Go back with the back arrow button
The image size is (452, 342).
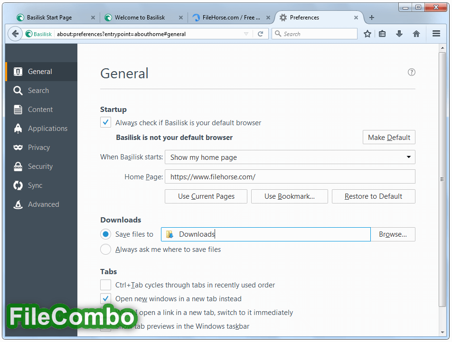(15, 34)
